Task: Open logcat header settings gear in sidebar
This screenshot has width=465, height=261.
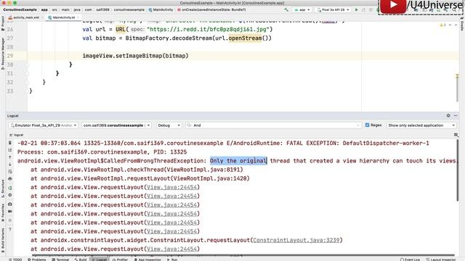Action: (9, 195)
